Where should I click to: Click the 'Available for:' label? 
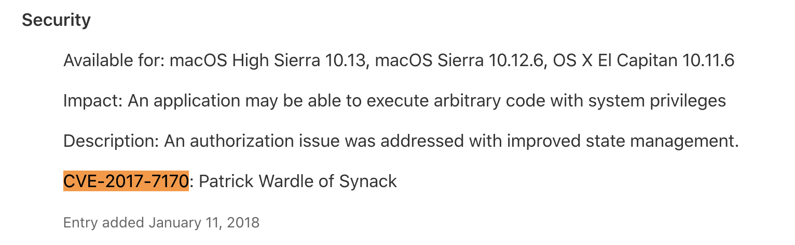click(114, 60)
